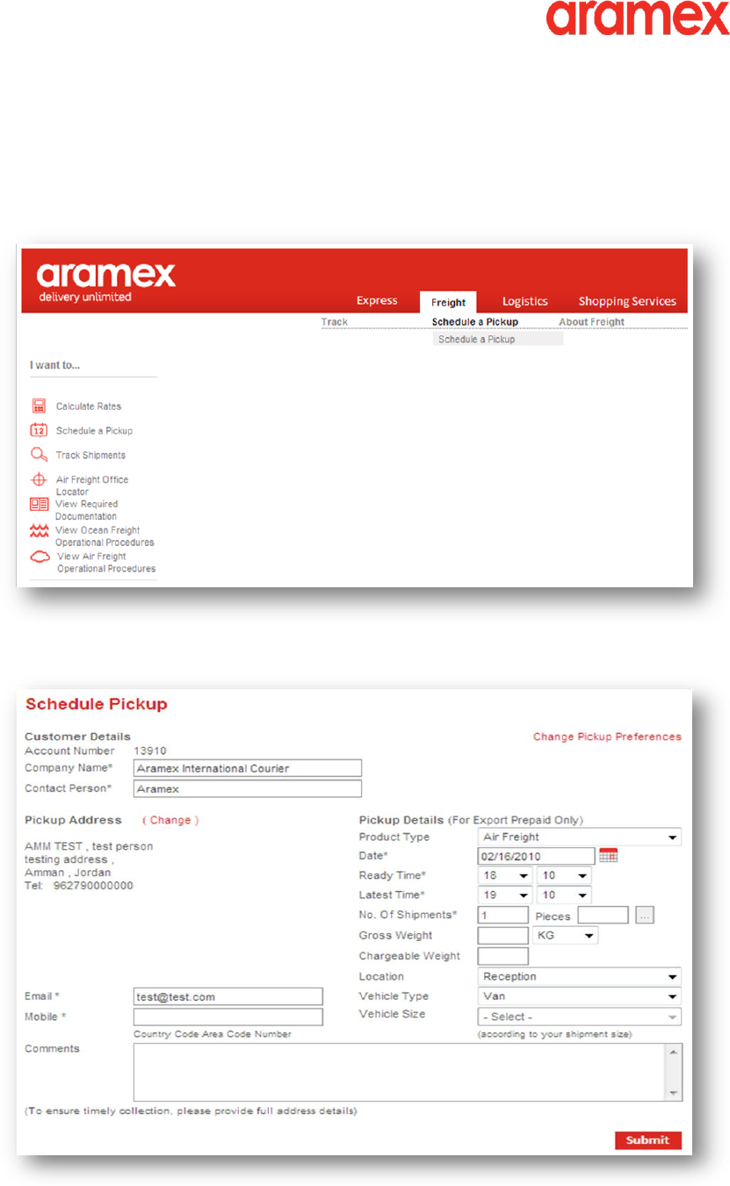Click Schedule a Pickup bold submenu heading
The height and width of the screenshot is (1186, 730).
[475, 322]
